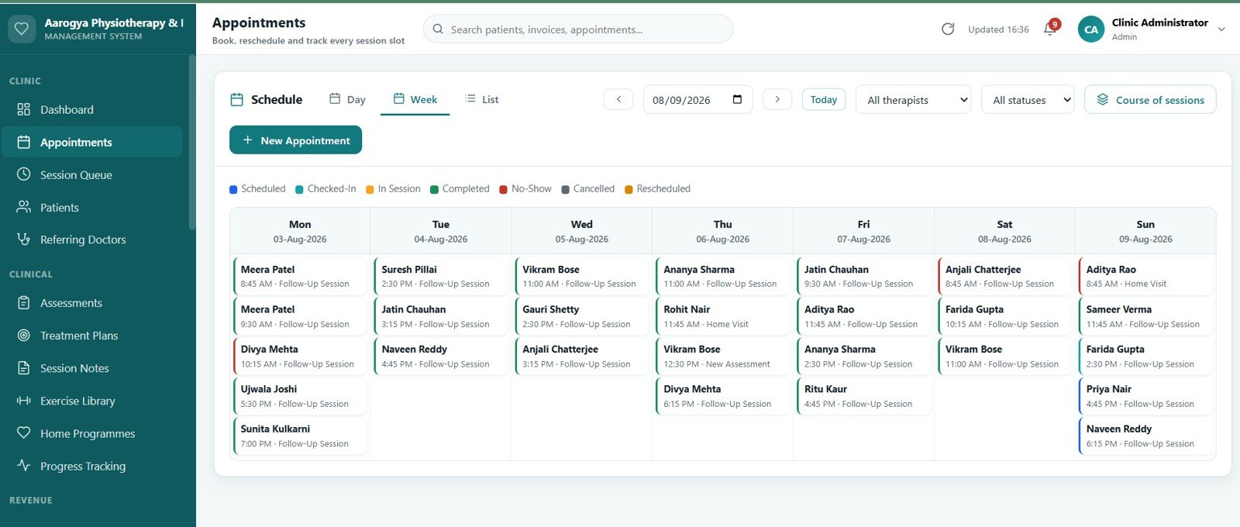Click the 08/09/2026 date field
Viewport: 1240px width, 527px height.
[x=697, y=99]
